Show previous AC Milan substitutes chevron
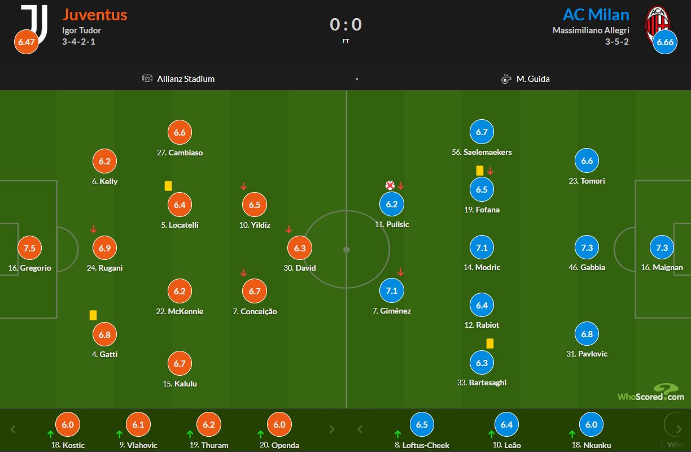The width and height of the screenshot is (691, 452). point(360,429)
